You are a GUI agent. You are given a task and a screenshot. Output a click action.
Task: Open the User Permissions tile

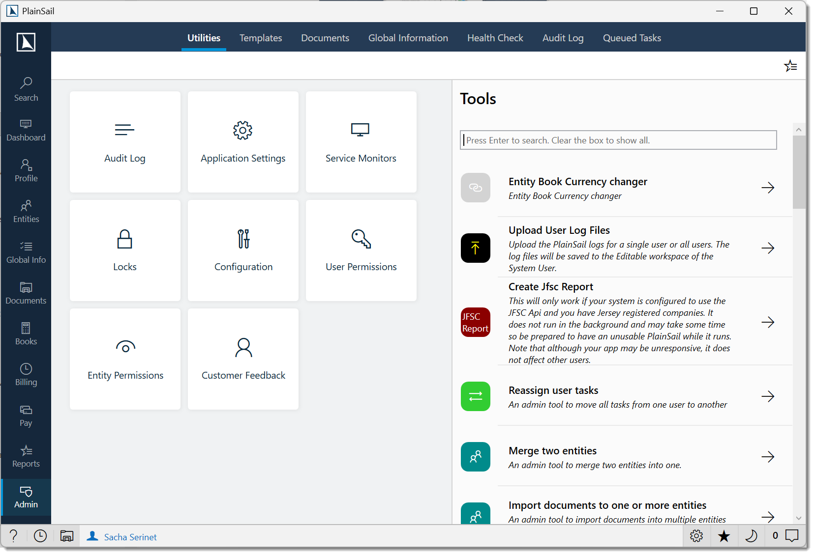[x=361, y=250]
